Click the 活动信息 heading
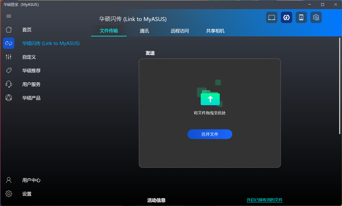342x206 pixels. [x=156, y=200]
